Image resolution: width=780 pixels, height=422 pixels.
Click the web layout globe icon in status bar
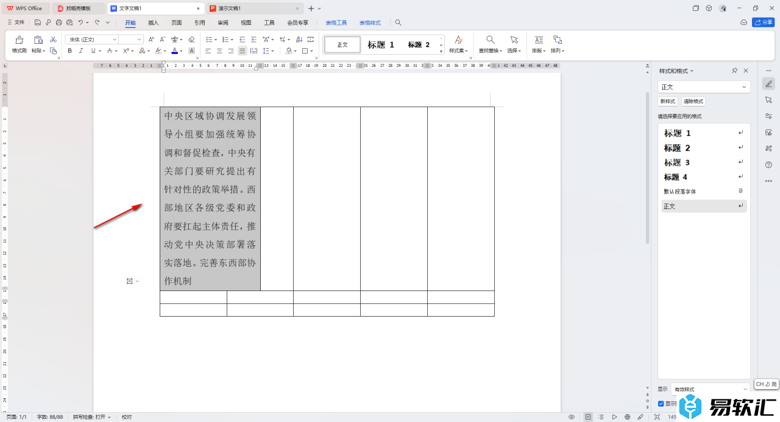click(x=628, y=417)
